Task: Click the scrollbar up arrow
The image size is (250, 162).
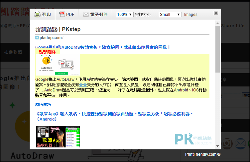Action: [217, 23]
